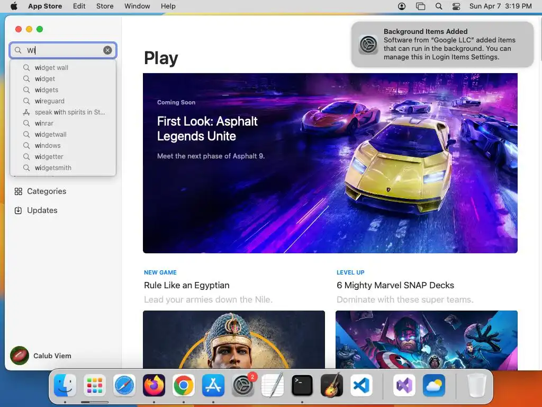Open Spotlight search in menu bar
Screen dimensions: 542x407
[439, 6]
